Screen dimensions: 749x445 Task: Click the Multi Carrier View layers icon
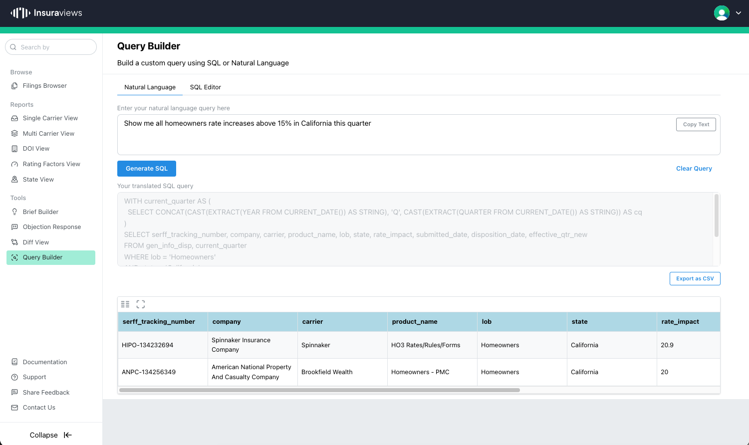coord(14,134)
